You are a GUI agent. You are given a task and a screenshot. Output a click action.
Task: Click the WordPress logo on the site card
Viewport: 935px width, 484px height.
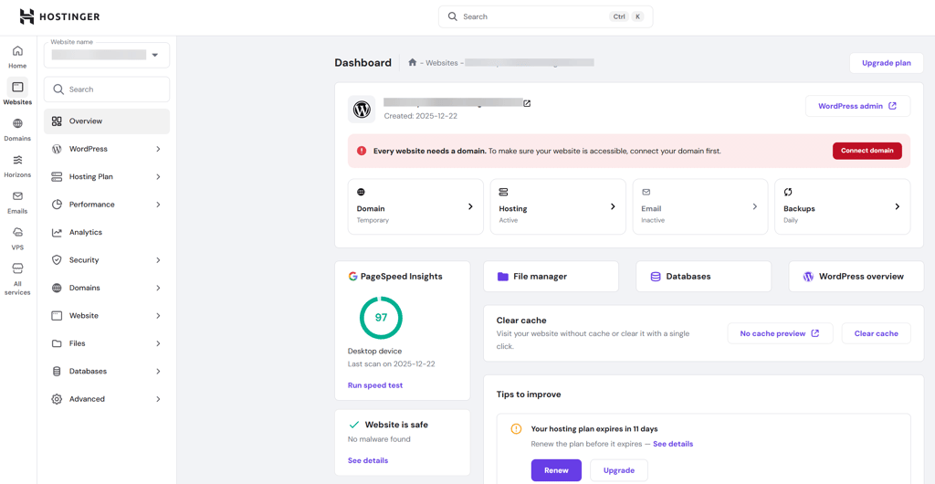[362, 109]
